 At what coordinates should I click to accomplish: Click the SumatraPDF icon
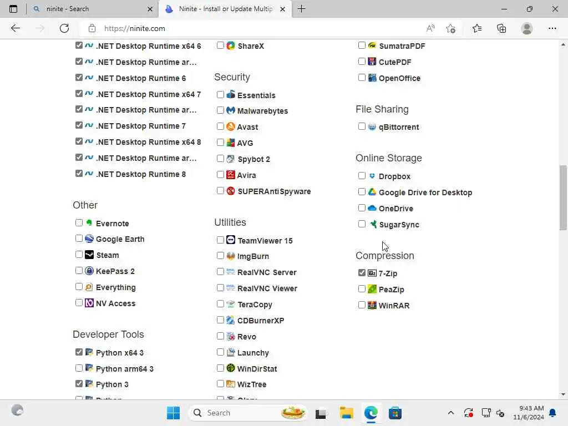pyautogui.click(x=372, y=45)
